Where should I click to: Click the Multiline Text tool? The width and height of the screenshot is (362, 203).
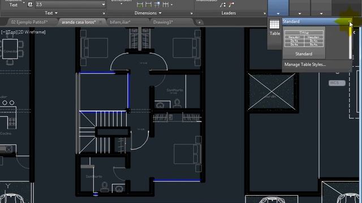(x=14, y=3)
